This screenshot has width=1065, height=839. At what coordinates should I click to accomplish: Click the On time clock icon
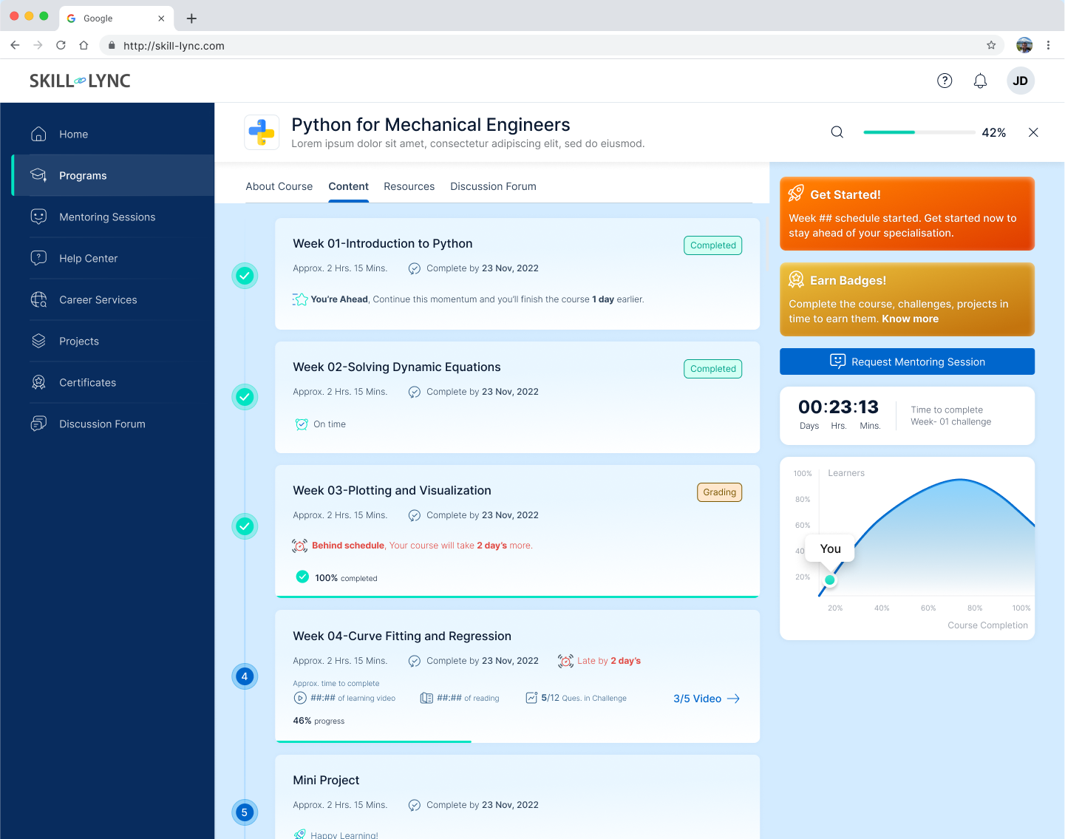302,424
